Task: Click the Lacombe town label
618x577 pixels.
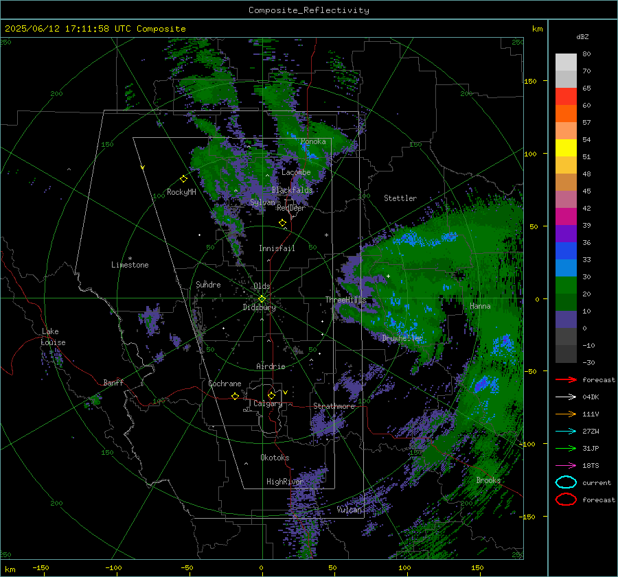Action: 296,172
